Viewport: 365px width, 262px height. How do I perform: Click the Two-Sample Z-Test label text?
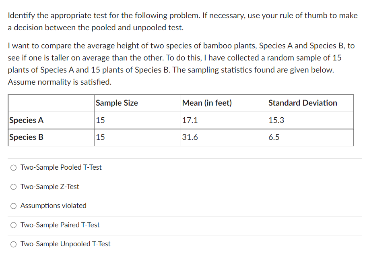[x=50, y=187]
